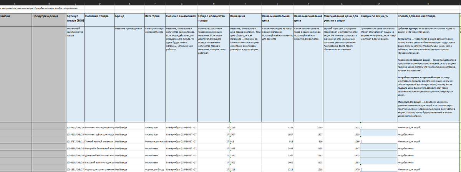The height and width of the screenshot is (172, 461).
Task: Click the 'Способ добавления товара' header cell
Action: (x=428, y=19)
